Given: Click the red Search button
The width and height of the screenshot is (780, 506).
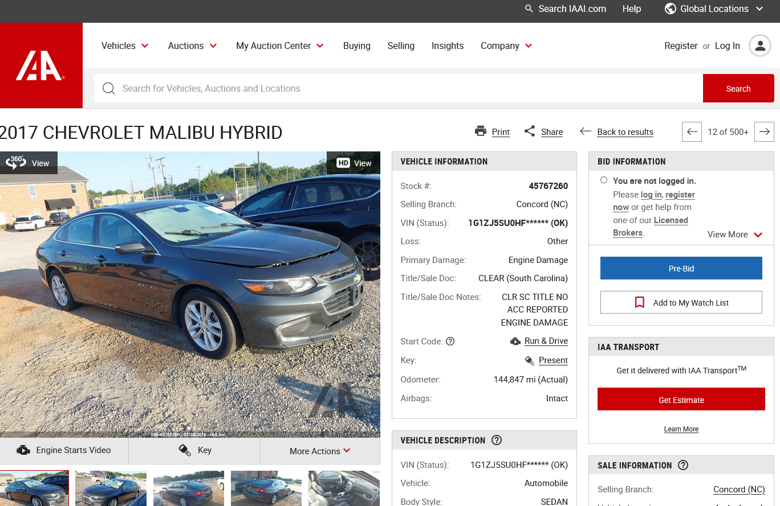Looking at the screenshot, I should [738, 88].
